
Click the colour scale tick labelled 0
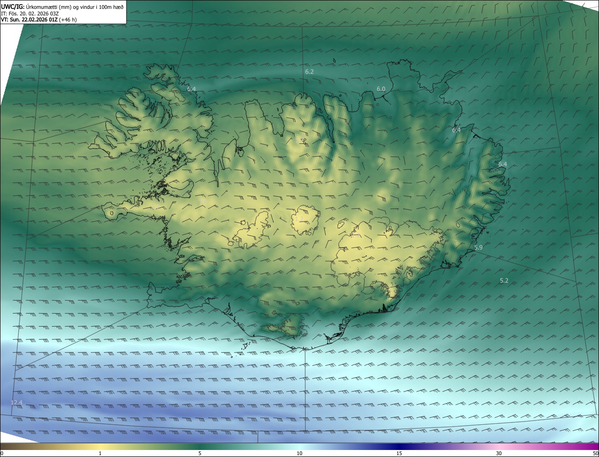2,453
